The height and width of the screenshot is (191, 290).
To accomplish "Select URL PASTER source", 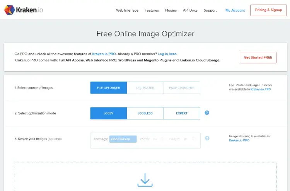I will 145,88.
